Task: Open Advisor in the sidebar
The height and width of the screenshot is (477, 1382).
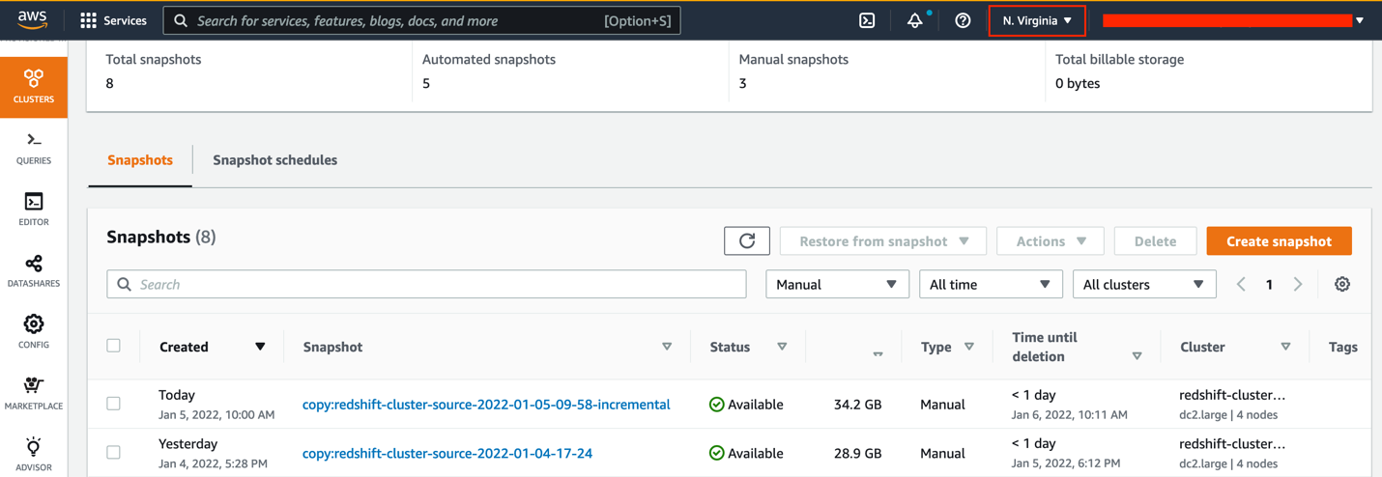Action: pyautogui.click(x=34, y=455)
